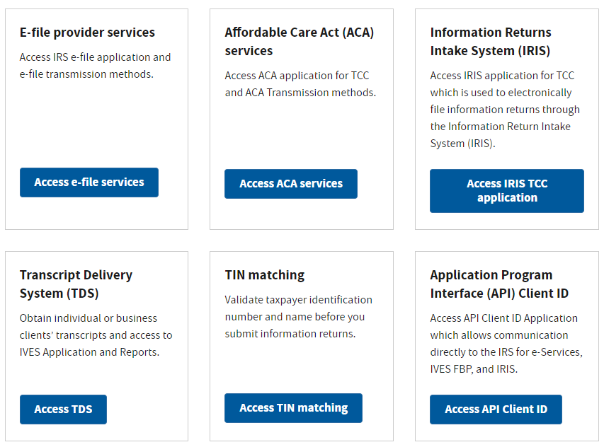Select the ACA application for TCC description
Screen dimensions: 604x447
[300, 84]
